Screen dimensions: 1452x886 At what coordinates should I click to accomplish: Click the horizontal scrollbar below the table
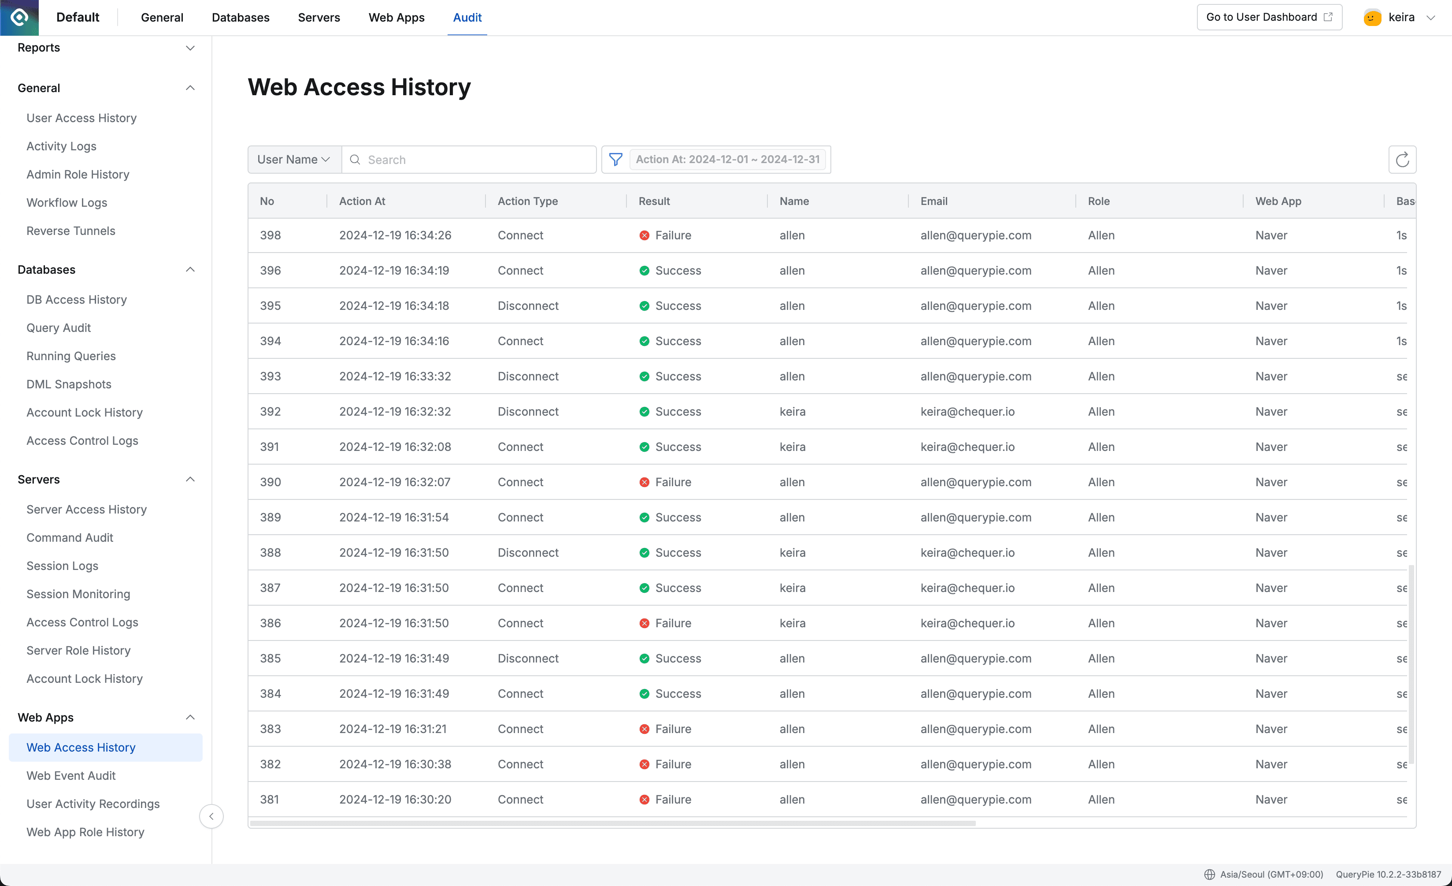point(613,823)
